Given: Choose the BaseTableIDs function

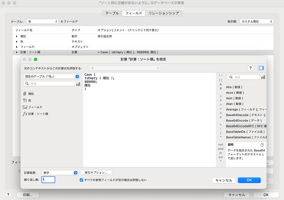Looking at the screenshot, I should click(x=246, y=132).
